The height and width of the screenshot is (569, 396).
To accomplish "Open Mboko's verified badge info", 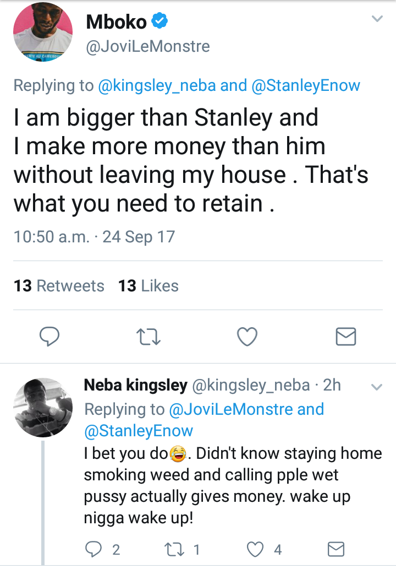I will [x=159, y=20].
